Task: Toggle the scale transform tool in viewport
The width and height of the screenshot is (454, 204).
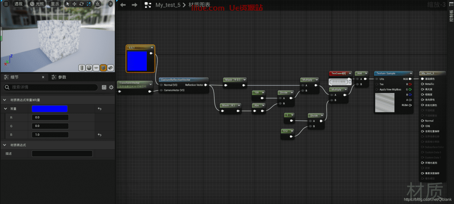Action: click(x=89, y=4)
